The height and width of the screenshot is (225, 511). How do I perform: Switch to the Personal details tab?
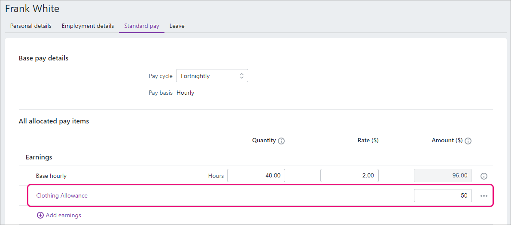(31, 26)
